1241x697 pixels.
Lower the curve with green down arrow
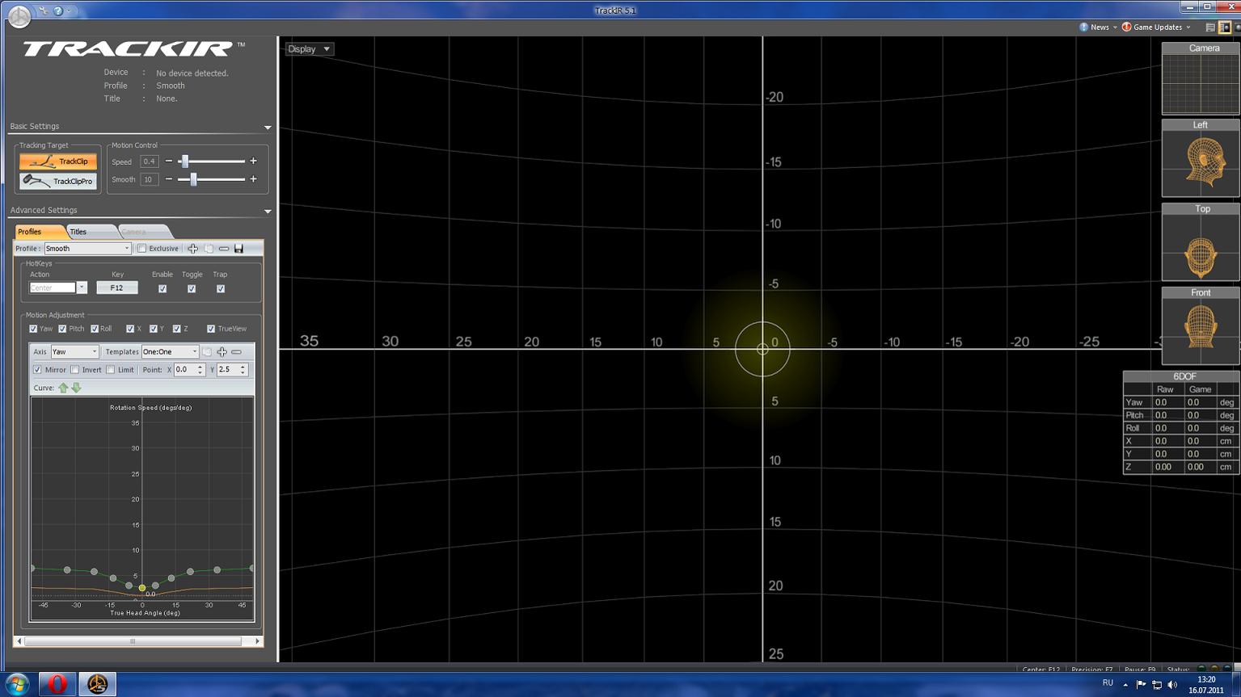[77, 388]
